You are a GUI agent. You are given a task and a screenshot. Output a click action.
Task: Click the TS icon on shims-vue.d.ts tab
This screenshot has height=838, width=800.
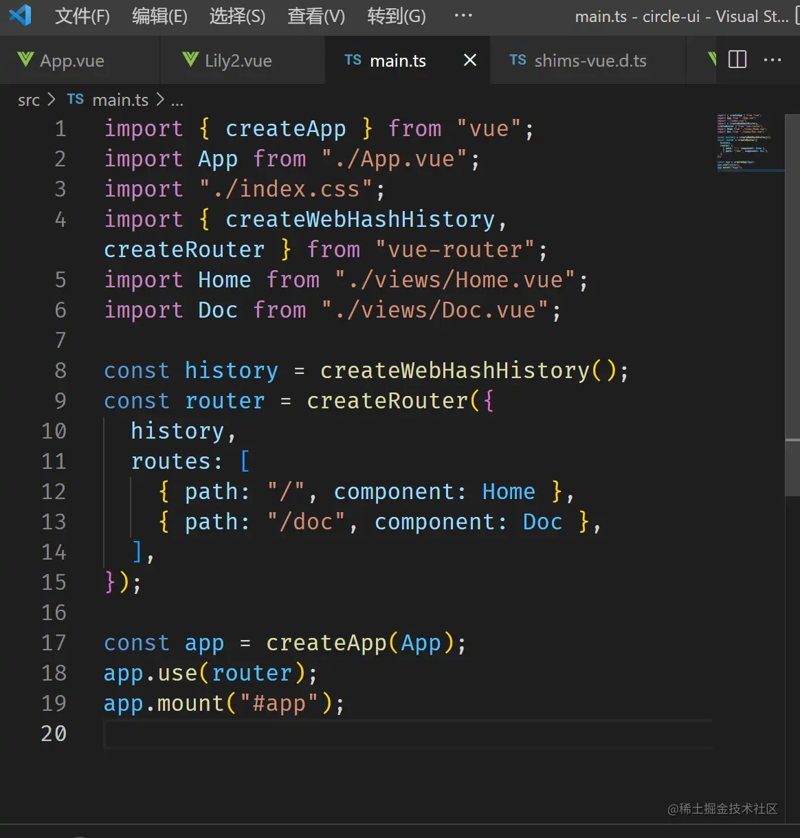[x=518, y=60]
